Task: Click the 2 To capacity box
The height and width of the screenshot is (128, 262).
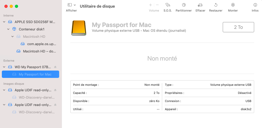Action: pyautogui.click(x=238, y=27)
